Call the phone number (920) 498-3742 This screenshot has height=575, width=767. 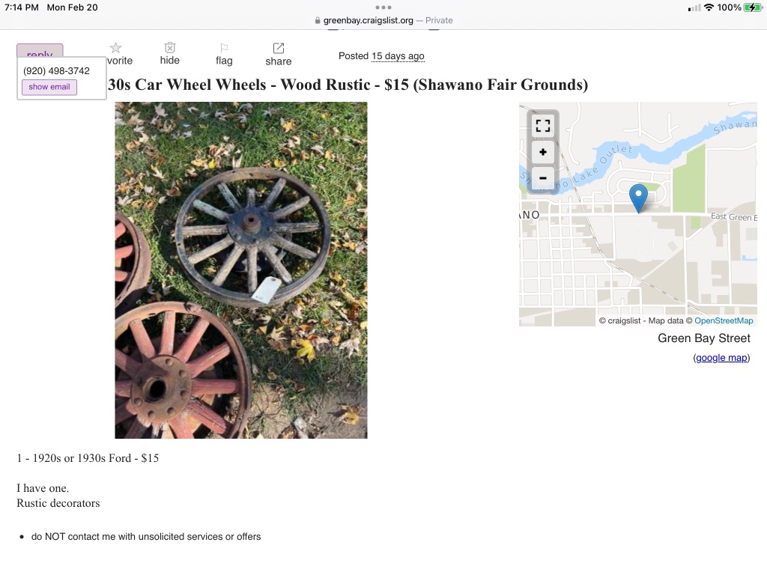tap(56, 71)
